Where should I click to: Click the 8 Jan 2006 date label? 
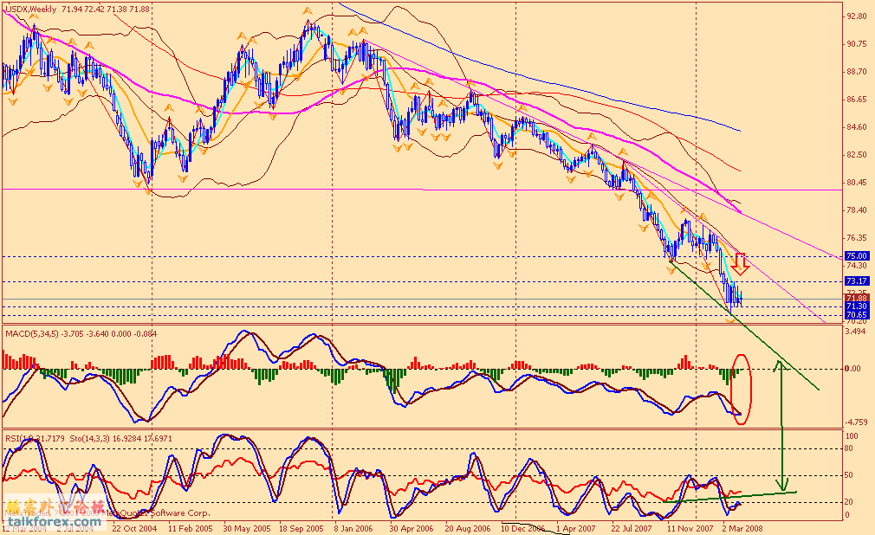click(x=353, y=528)
